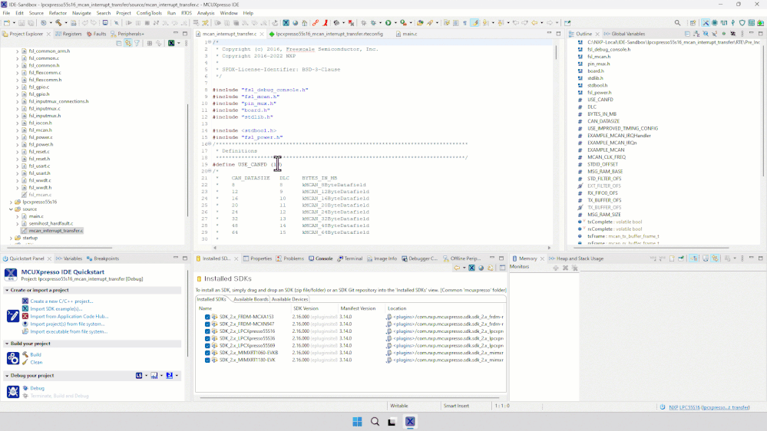Click the yellow Back navigation arrow

534,23
